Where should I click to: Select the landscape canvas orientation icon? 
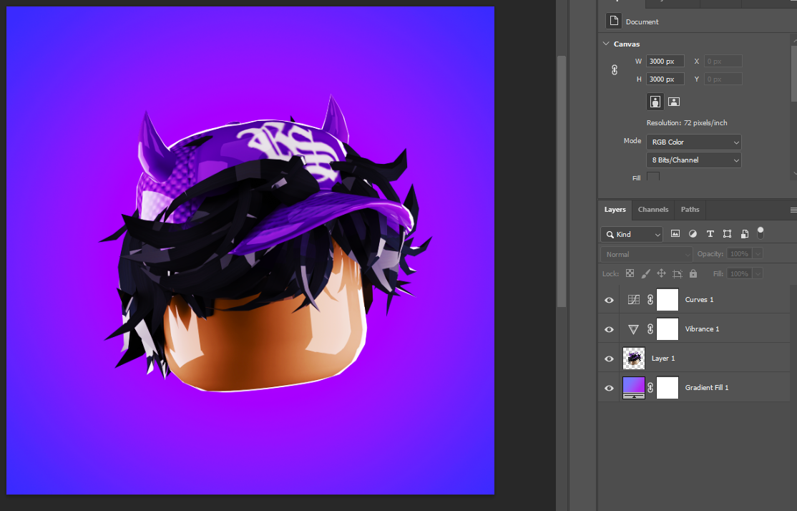pyautogui.click(x=673, y=102)
